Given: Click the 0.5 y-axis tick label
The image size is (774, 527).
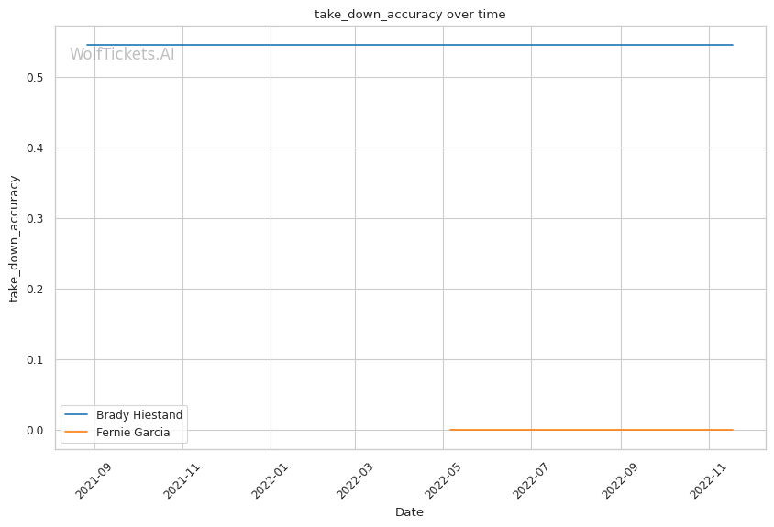Looking at the screenshot, I should 38,78.
